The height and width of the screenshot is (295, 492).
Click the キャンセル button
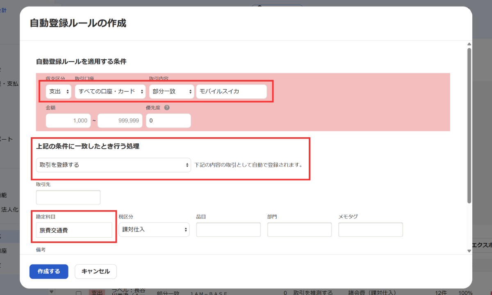point(96,271)
